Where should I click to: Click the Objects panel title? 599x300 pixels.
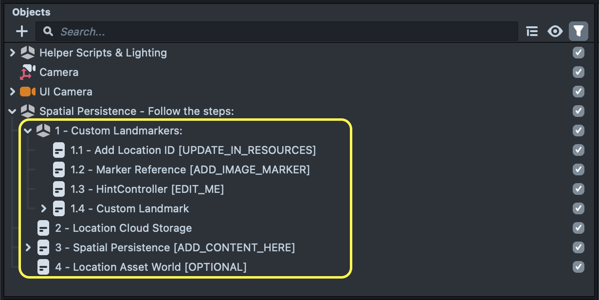(31, 12)
